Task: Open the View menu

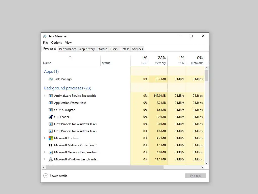Action: (68, 42)
